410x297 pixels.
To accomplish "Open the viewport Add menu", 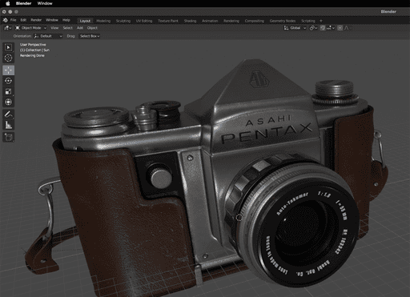I will 80,28.
